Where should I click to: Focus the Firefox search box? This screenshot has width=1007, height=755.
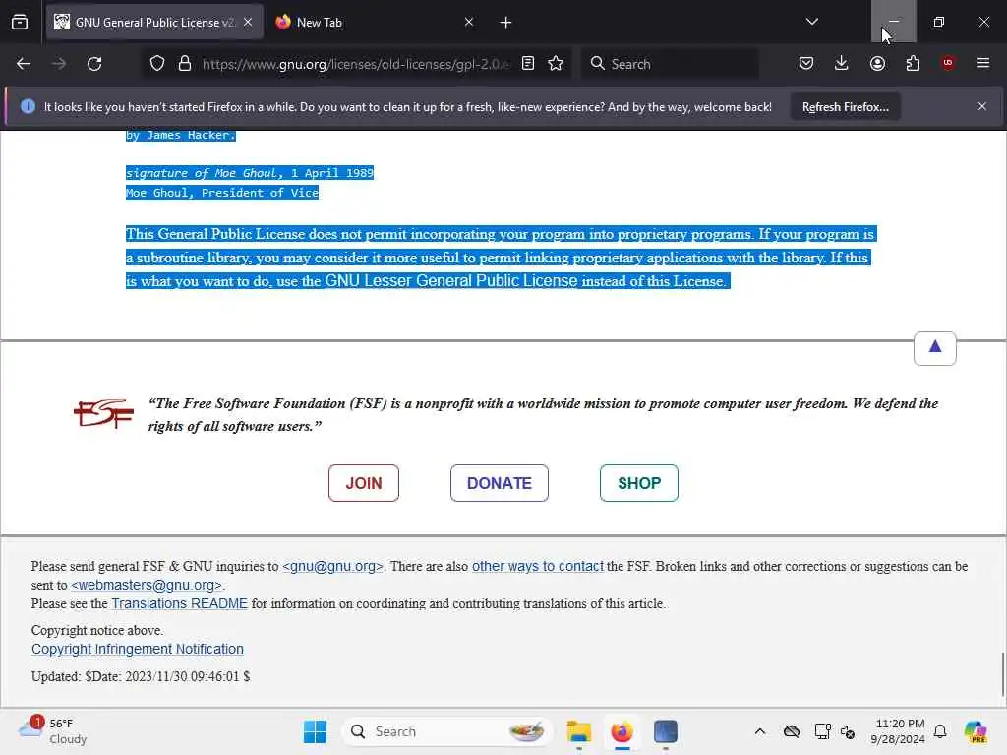click(x=670, y=64)
